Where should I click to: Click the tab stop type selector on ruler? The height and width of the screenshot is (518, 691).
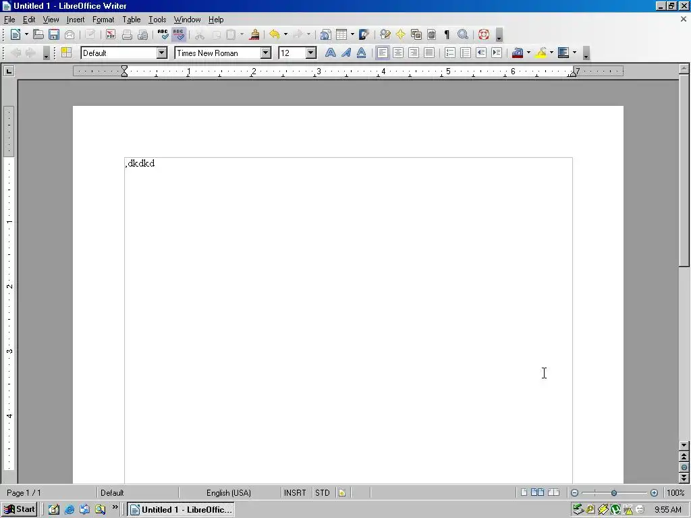click(9, 71)
